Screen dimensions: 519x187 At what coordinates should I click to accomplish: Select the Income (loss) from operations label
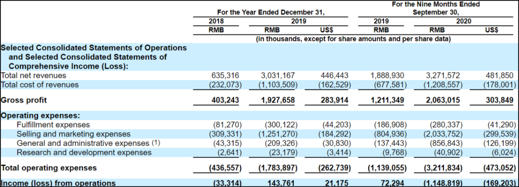(58, 183)
